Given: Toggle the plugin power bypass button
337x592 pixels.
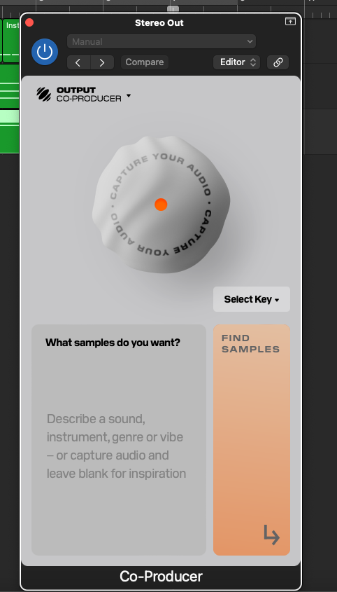Looking at the screenshot, I should click(45, 52).
